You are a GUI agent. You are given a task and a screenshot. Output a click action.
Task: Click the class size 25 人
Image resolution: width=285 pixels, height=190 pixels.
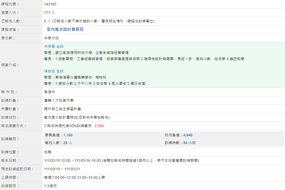67,143
